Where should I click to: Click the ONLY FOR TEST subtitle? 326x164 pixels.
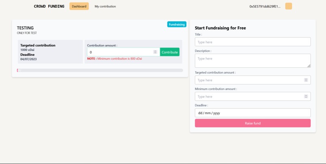[x=27, y=33]
